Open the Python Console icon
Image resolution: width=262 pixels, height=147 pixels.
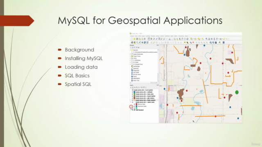pos(220,42)
